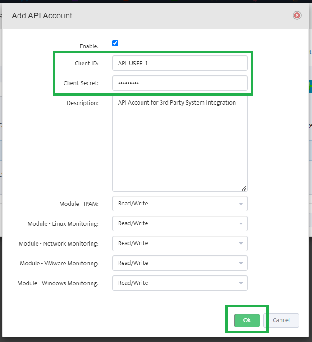Close the Add API Account dialog
The height and width of the screenshot is (342, 312).
coord(297,15)
